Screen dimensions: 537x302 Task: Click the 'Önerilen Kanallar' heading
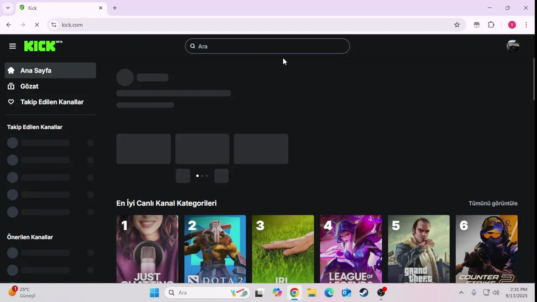coord(30,237)
